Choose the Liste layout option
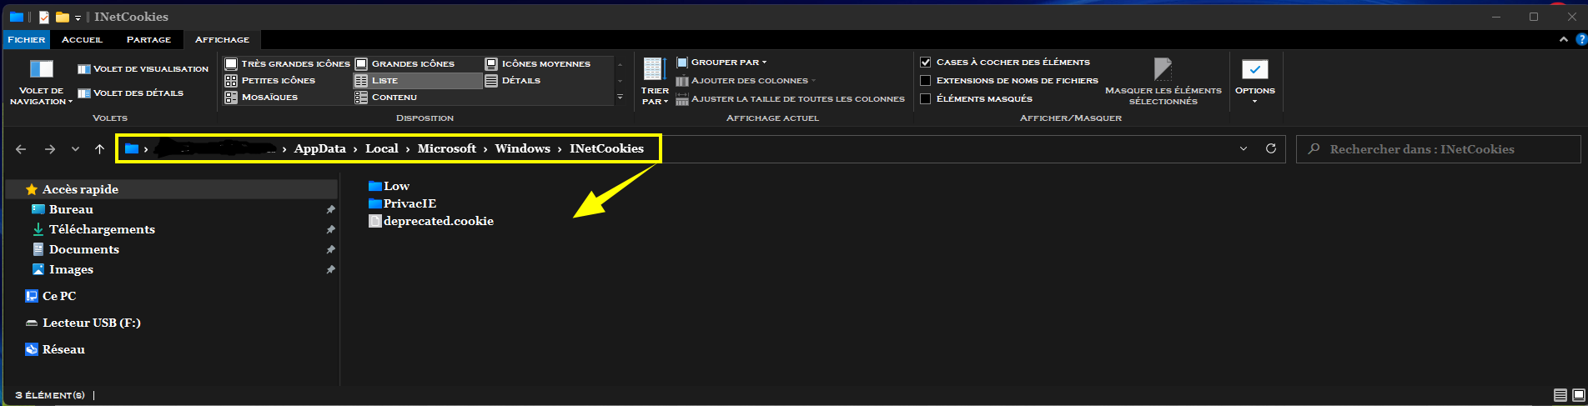The height and width of the screenshot is (406, 1588). coord(417,81)
